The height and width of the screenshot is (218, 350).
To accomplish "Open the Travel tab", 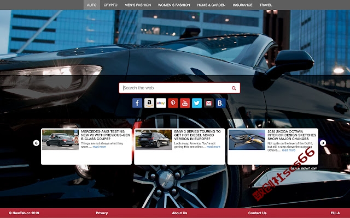I will point(266,5).
